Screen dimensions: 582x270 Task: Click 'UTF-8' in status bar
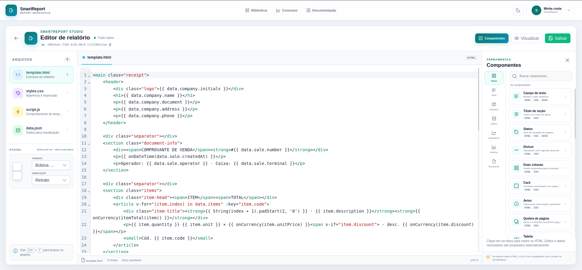point(474,260)
